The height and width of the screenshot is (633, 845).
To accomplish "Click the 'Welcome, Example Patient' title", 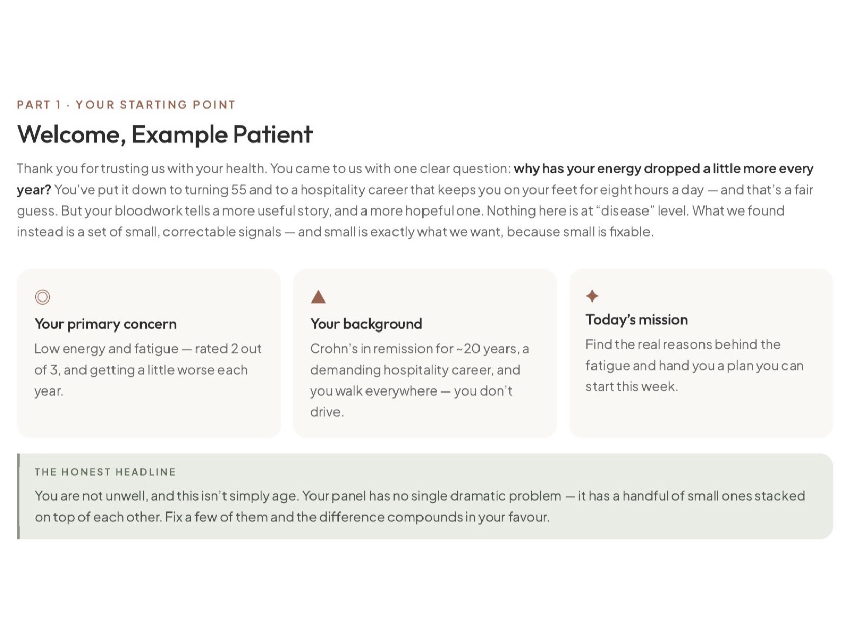I will (x=164, y=134).
